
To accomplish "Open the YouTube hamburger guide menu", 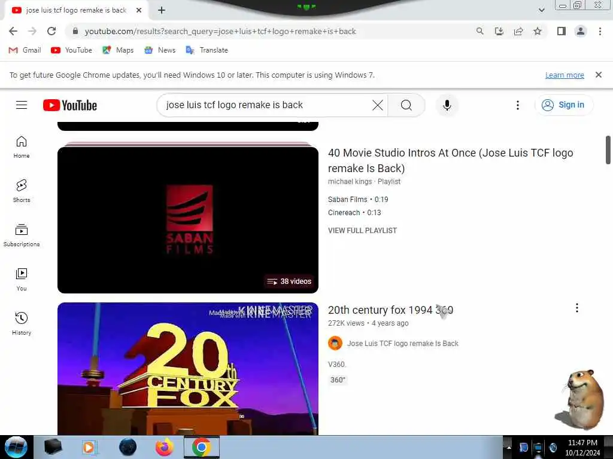I will (x=22, y=105).
